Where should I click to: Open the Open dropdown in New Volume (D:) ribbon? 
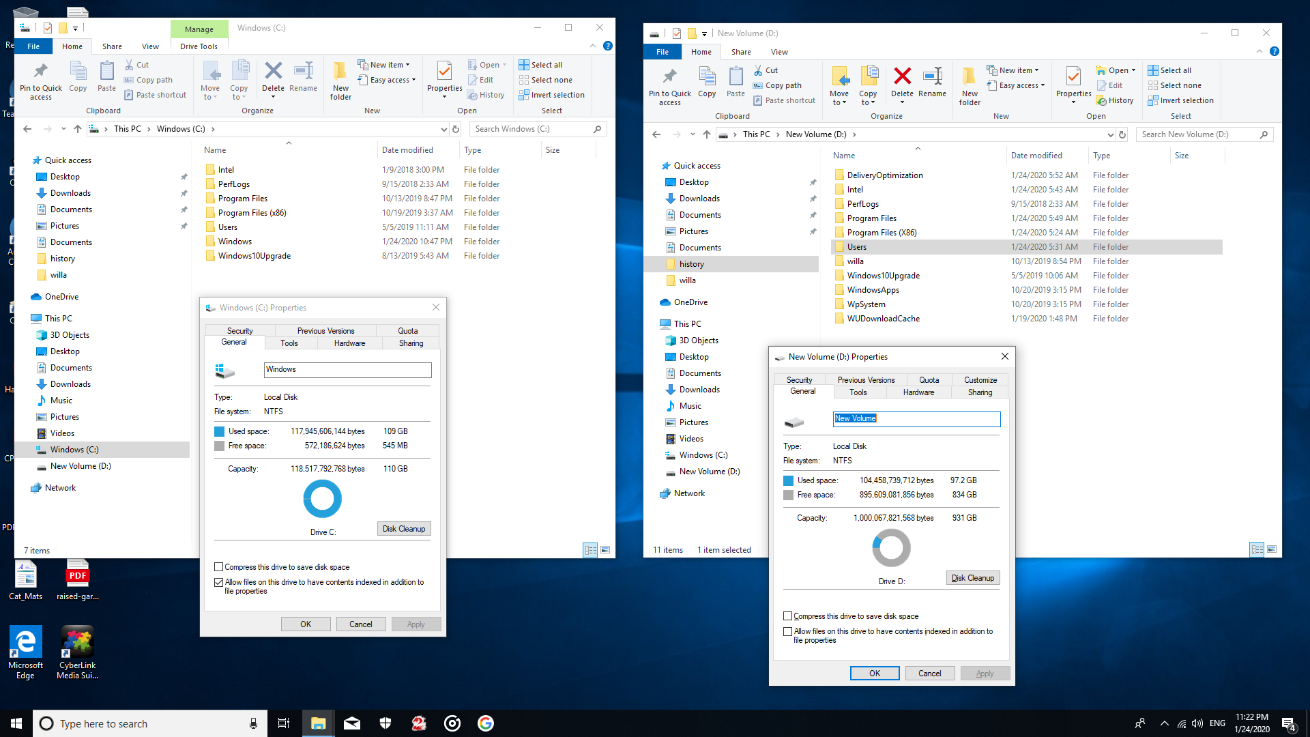pyautogui.click(x=1116, y=70)
